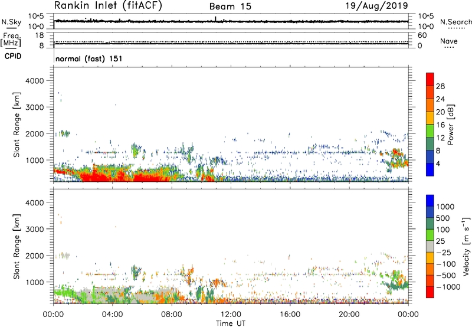This screenshot has width=472, height=327.
Task: Click the frequency trace panel
Action: [231, 40]
